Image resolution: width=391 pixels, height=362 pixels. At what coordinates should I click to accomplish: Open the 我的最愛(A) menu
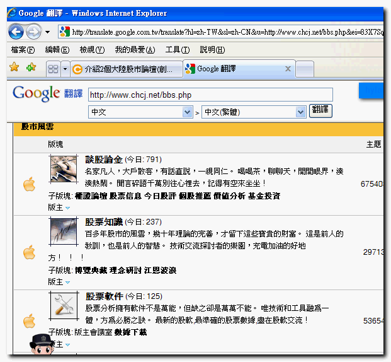point(135,50)
